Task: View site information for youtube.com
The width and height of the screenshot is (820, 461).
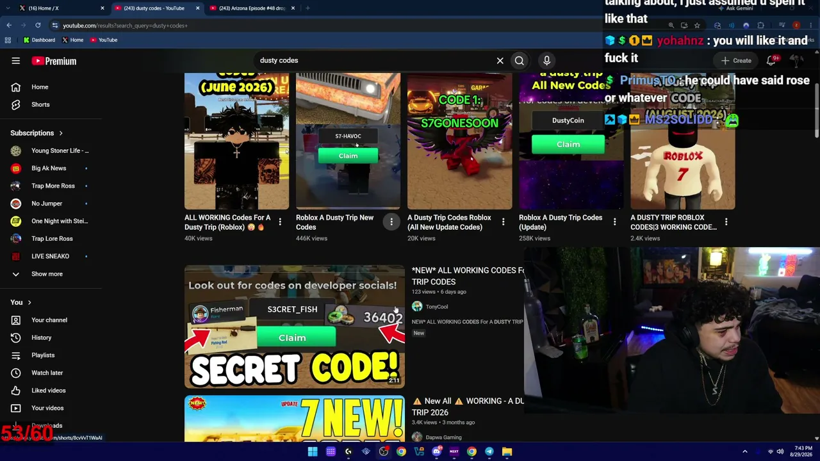Action: 55,26
